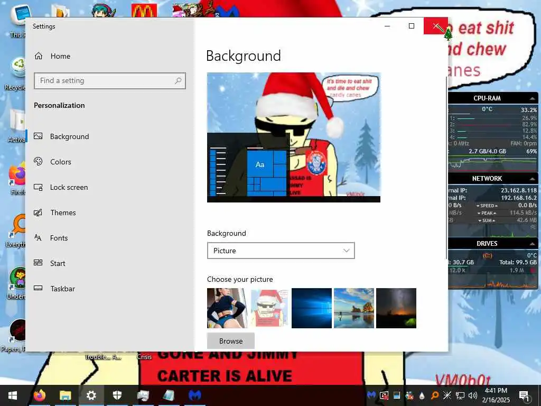541x406 pixels.
Task: Click the 192.168.16.2 IP address value
Action: tap(519, 198)
